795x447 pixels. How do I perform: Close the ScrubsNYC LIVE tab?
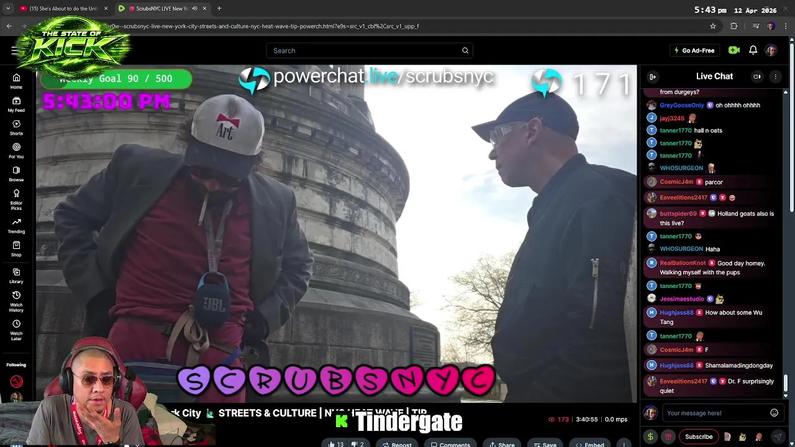click(204, 9)
